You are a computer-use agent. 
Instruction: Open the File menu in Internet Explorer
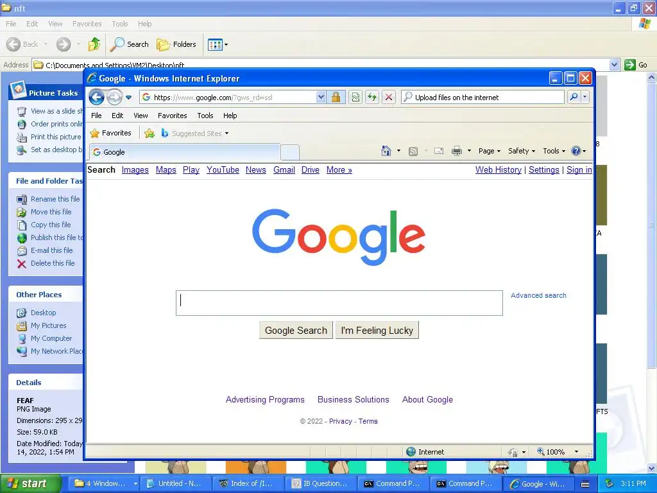coord(96,116)
